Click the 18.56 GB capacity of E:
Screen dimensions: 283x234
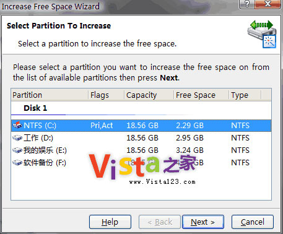[142, 150]
